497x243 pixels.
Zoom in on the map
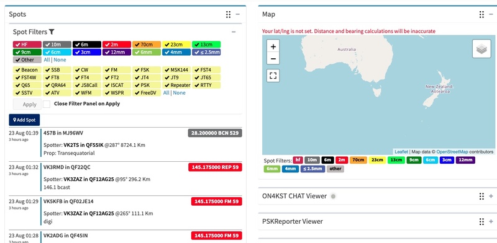pos(273,47)
